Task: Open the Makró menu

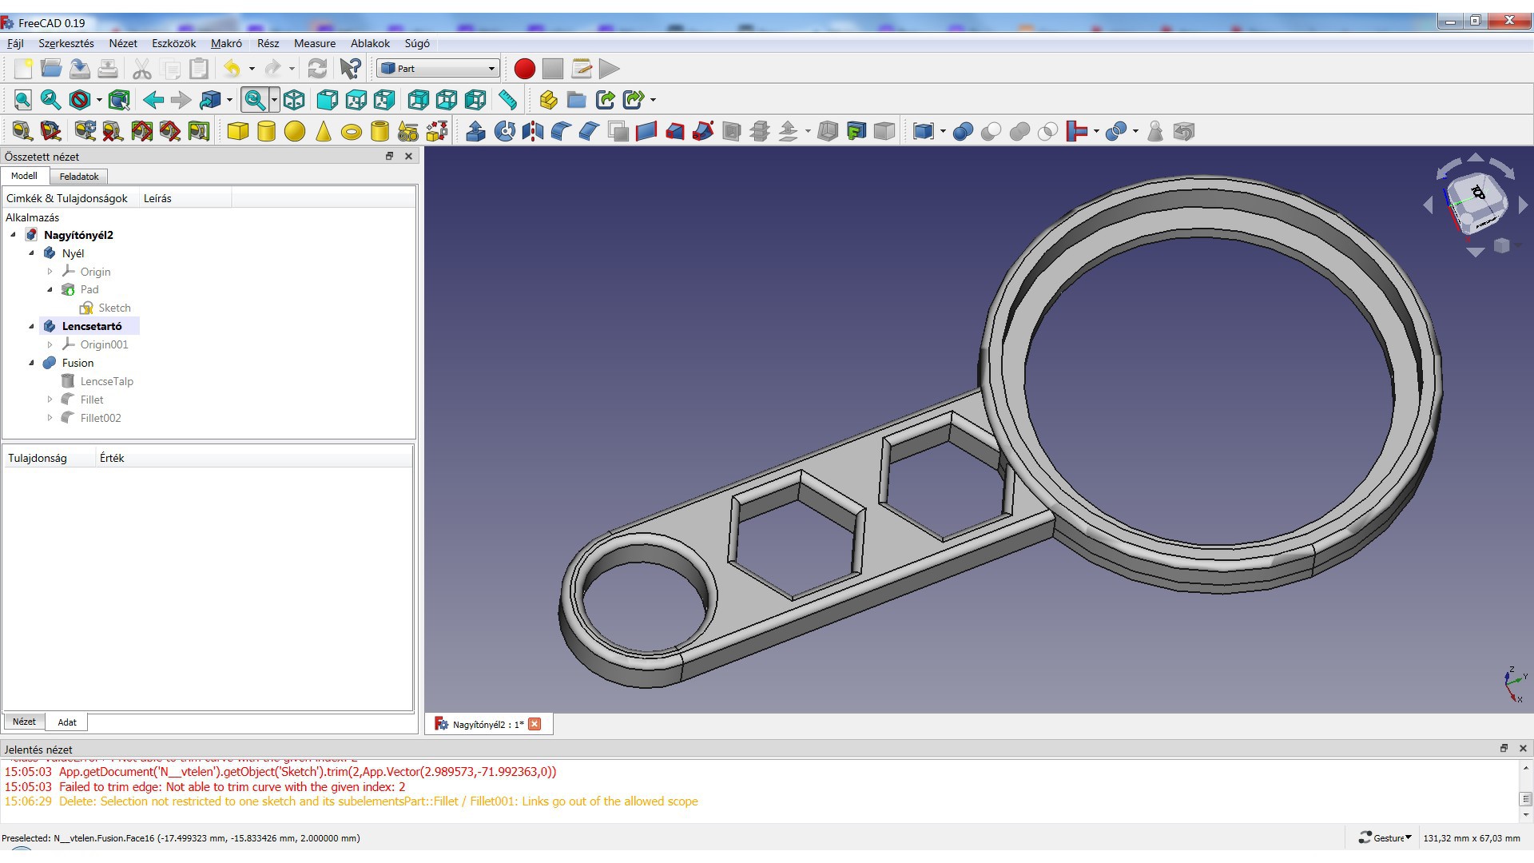Action: (x=226, y=43)
